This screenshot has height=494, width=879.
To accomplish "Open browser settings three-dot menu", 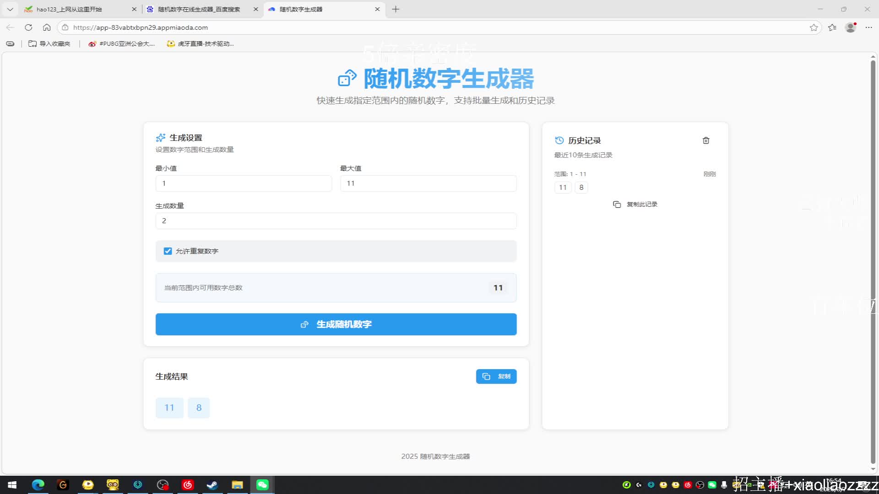I will 868,27.
